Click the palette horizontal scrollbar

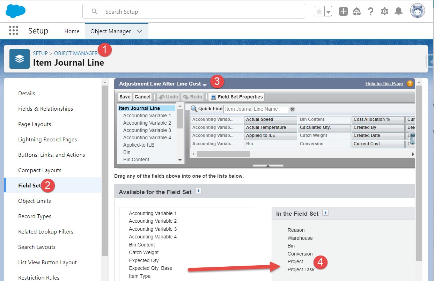pos(223,154)
